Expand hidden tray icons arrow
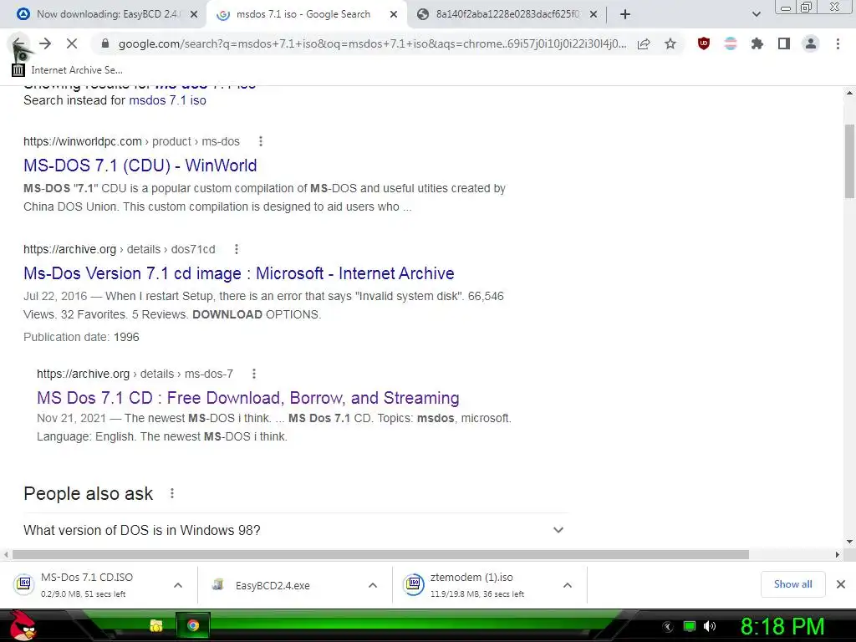Viewport: 856px width, 642px height. coord(668,626)
